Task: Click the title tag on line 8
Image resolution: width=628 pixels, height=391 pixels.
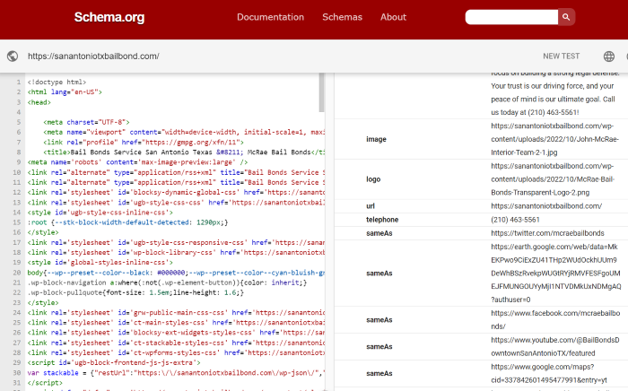Action: click(184, 152)
